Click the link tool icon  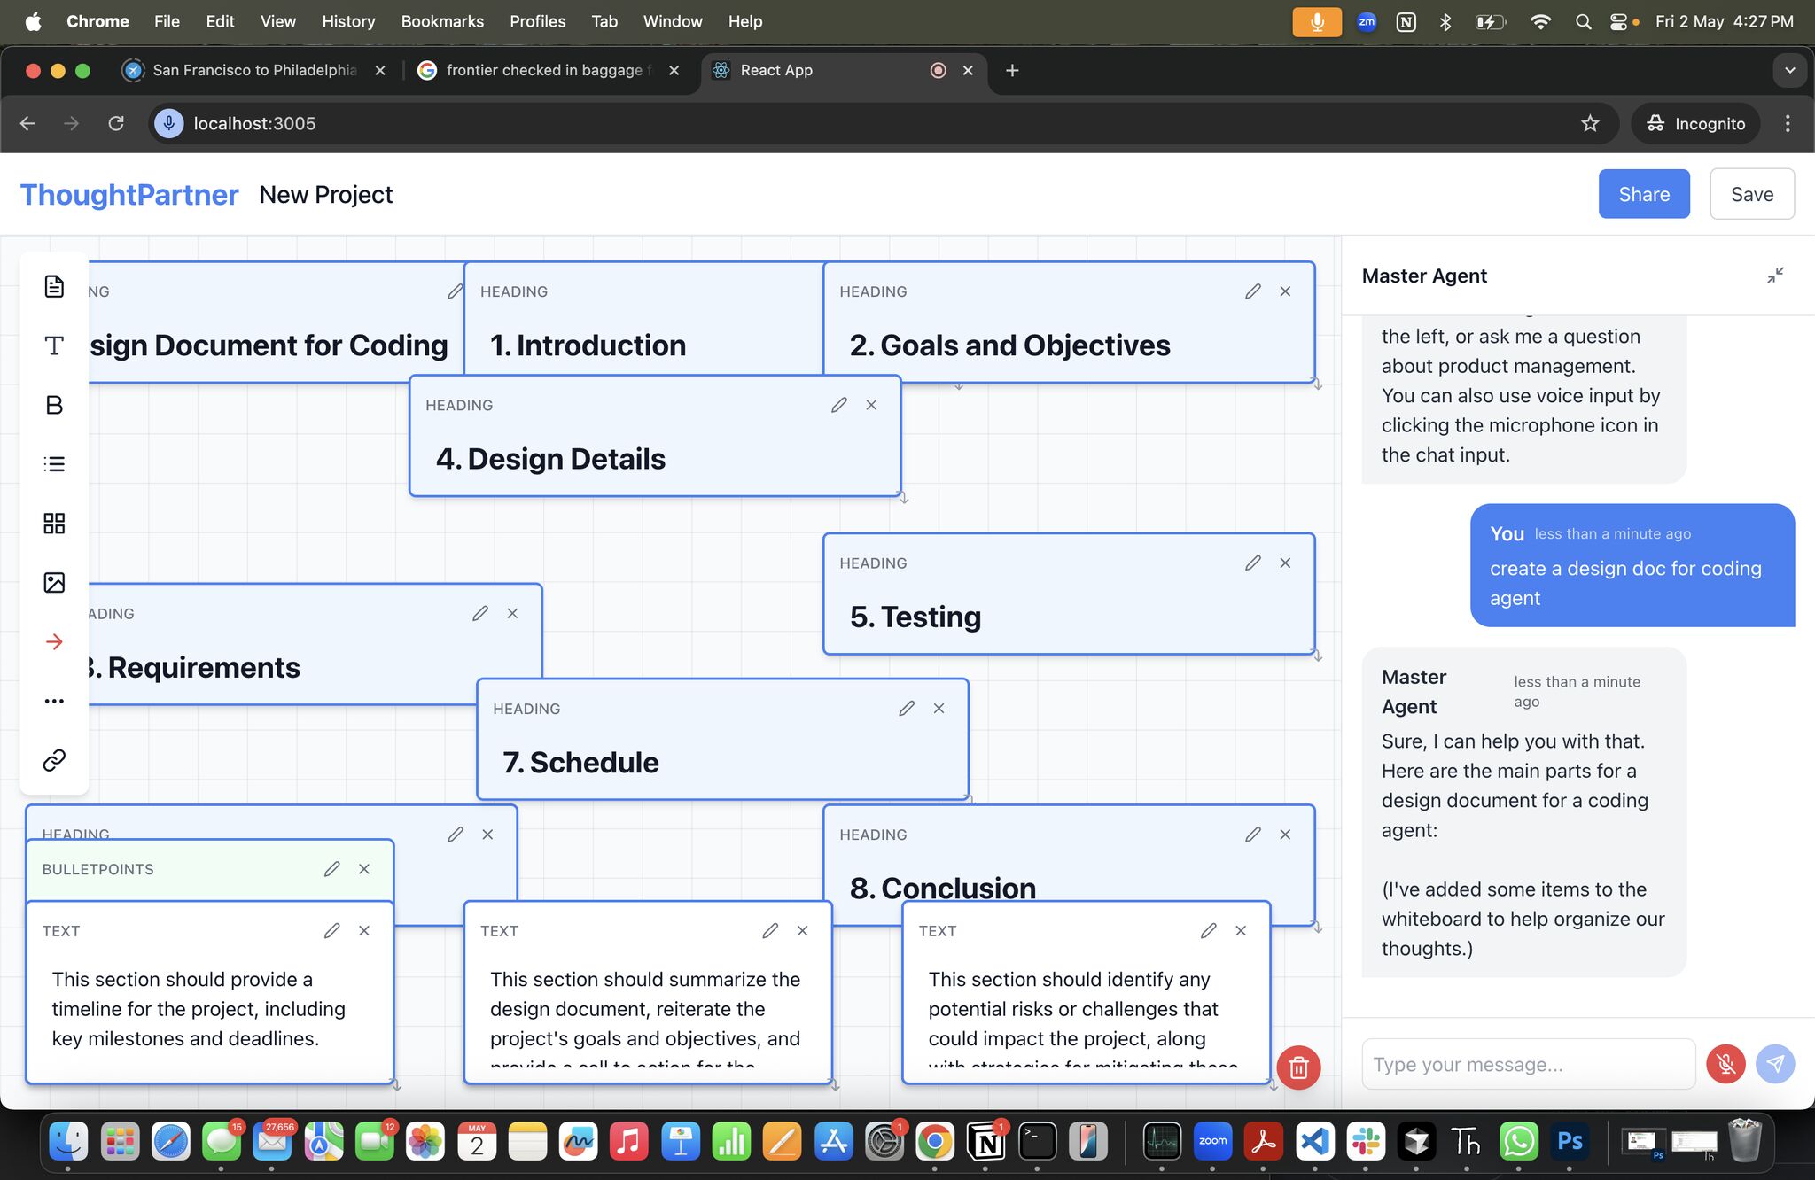54,760
